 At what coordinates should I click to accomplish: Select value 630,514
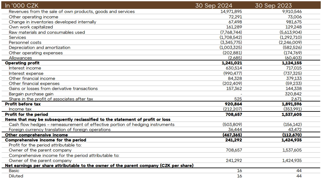tap(234, 68)
